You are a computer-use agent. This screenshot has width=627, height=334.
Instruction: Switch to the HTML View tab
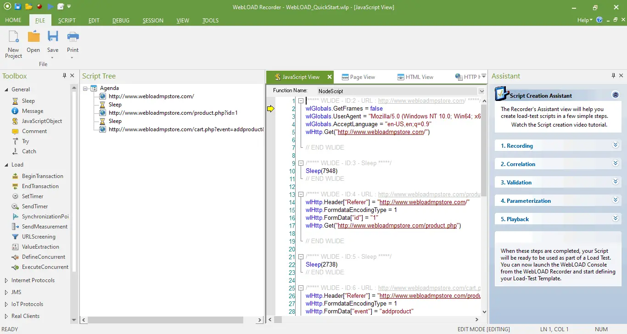pos(415,77)
